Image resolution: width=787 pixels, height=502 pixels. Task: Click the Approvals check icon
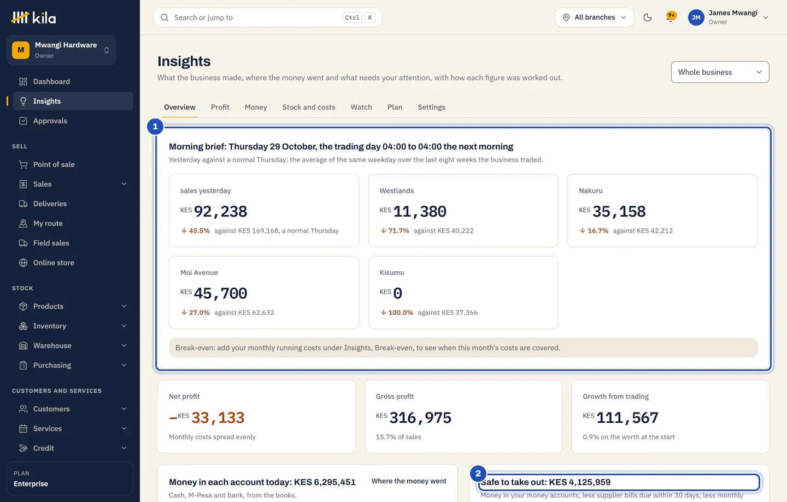[x=23, y=121]
